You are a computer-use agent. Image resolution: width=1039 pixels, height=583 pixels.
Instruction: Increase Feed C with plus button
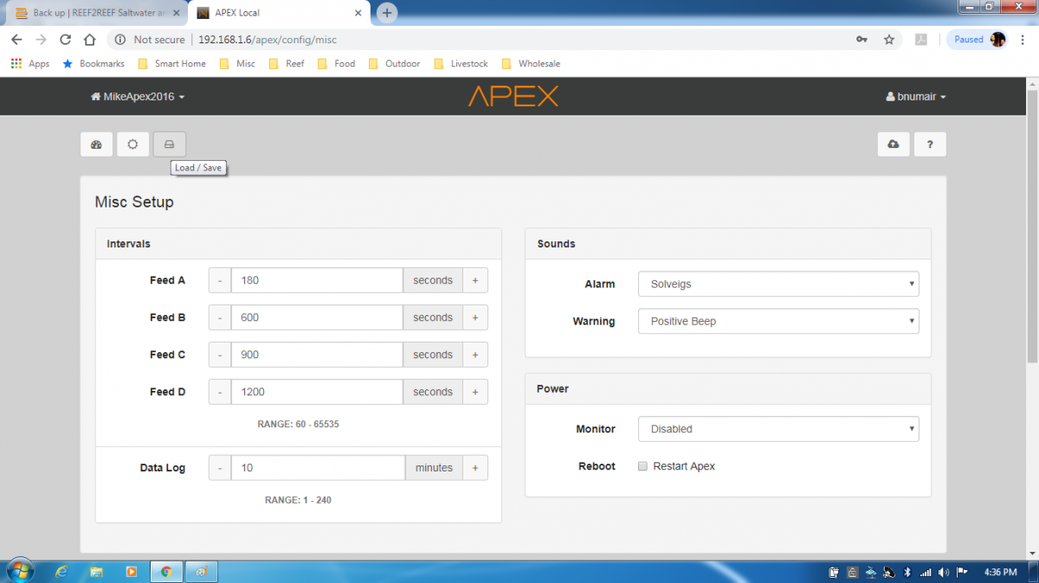click(x=475, y=355)
